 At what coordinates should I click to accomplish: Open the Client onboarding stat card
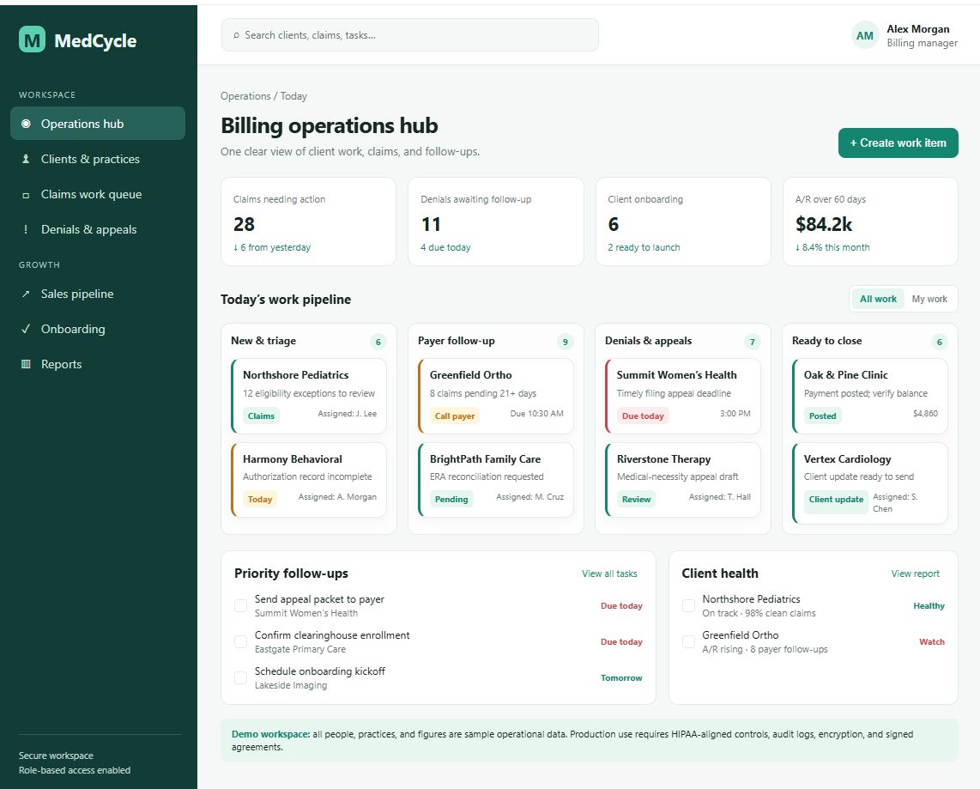click(683, 222)
